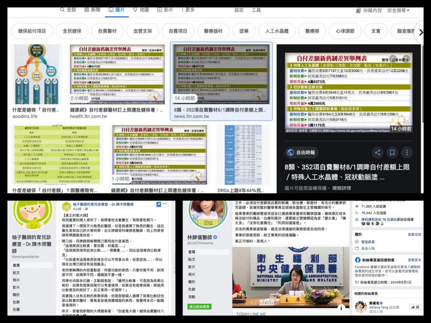Open 關於 on the 柚子醫師 page sidebar

click(16, 294)
